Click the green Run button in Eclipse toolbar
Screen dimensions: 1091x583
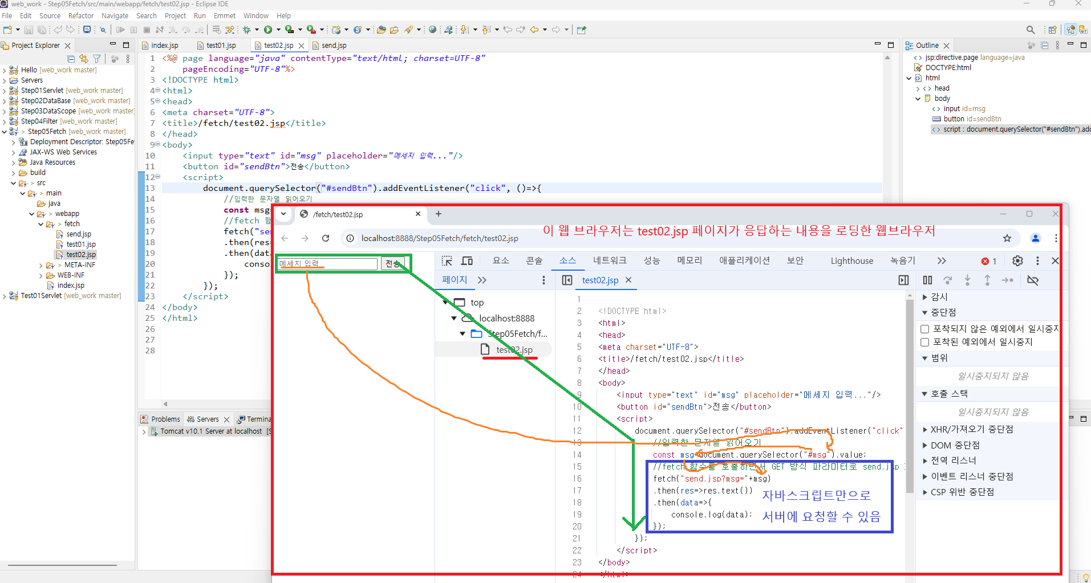point(268,30)
